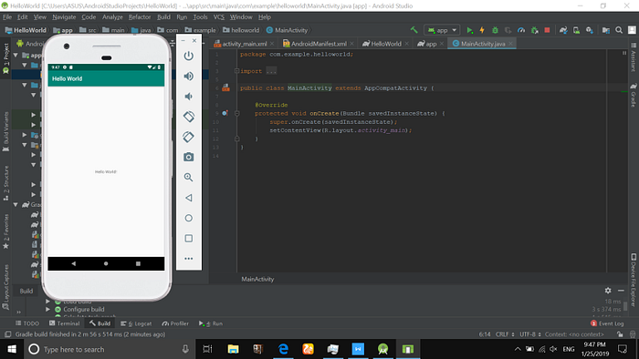The width and height of the screenshot is (639, 359).
Task: Click emulator Home circle in side toolbar
Action: tap(188, 218)
